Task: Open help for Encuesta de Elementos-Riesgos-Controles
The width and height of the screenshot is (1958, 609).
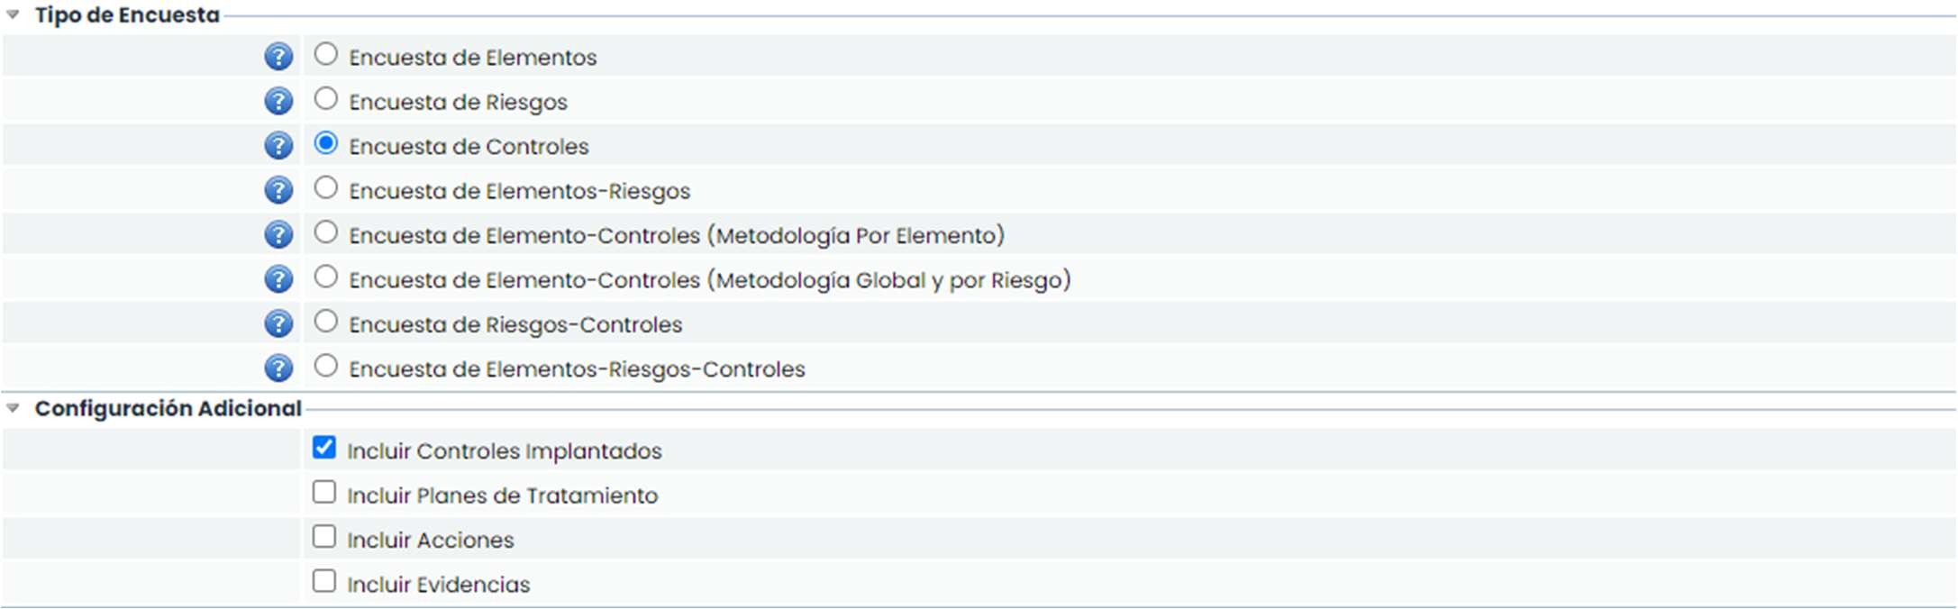Action: (278, 368)
